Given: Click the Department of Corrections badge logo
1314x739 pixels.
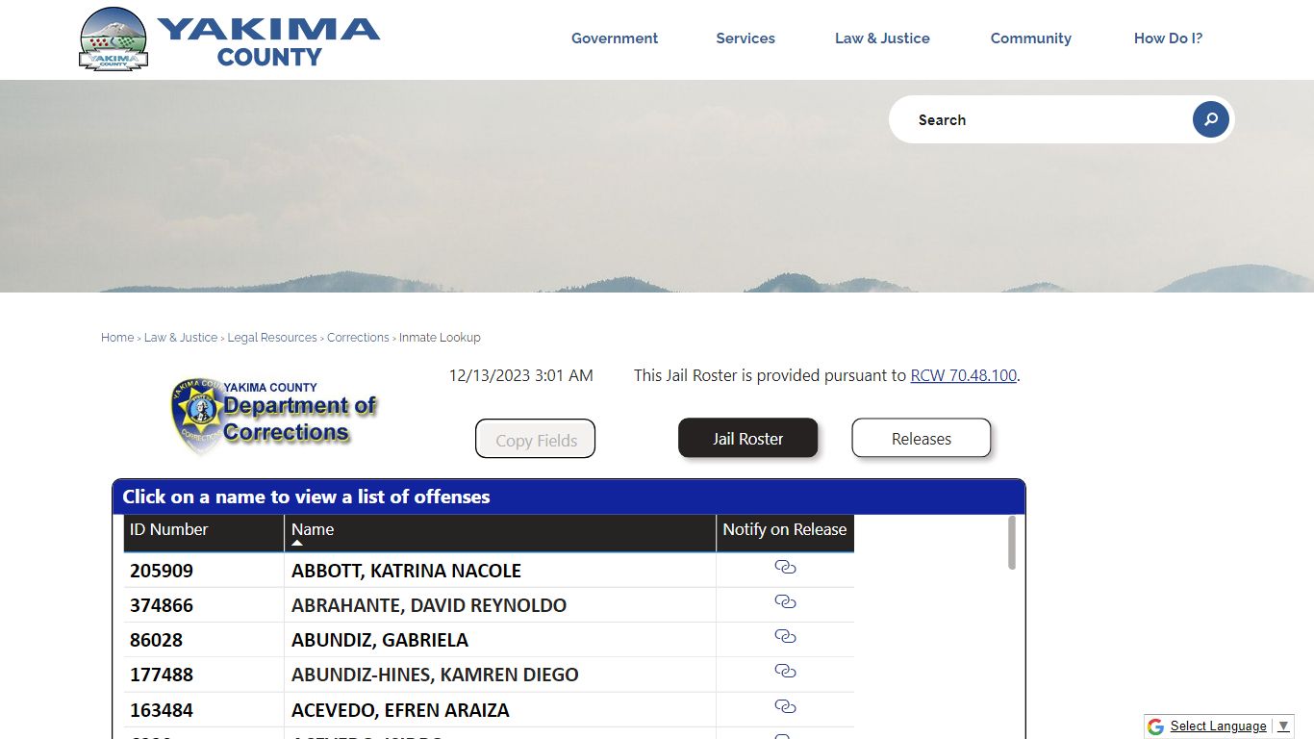Looking at the screenshot, I should point(274,416).
